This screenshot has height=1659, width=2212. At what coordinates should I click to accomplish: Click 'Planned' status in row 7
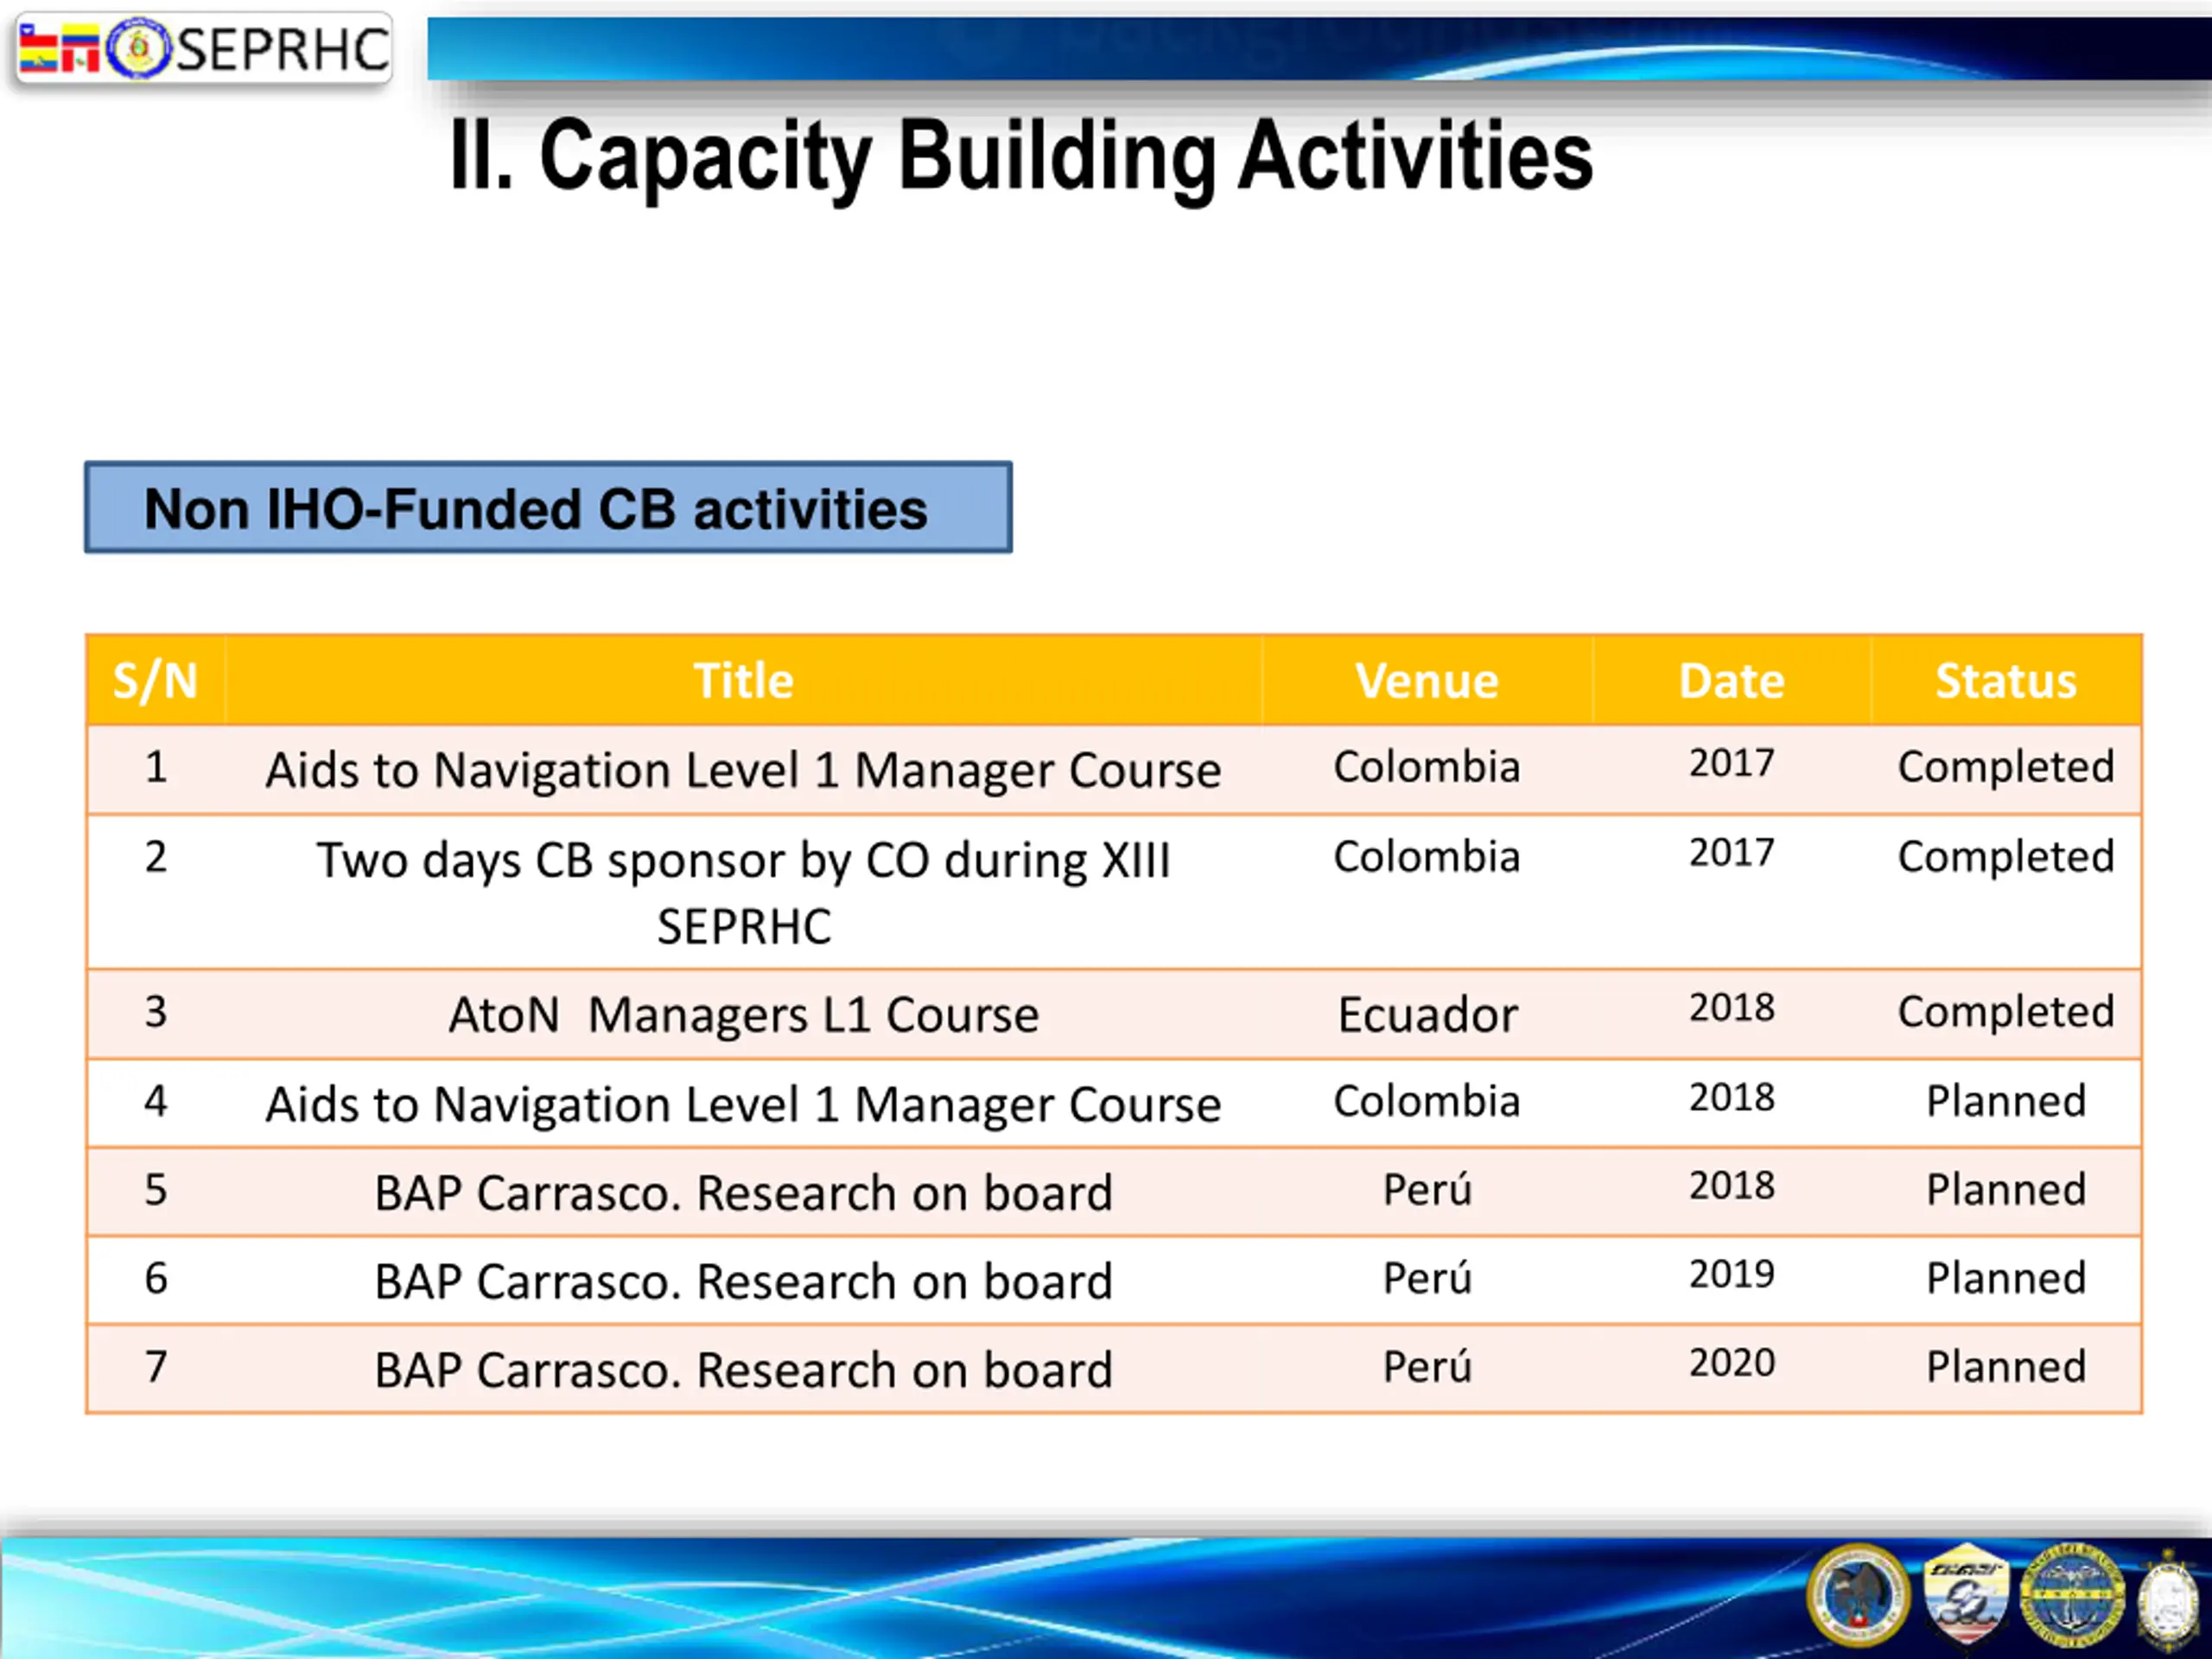tap(2006, 1367)
